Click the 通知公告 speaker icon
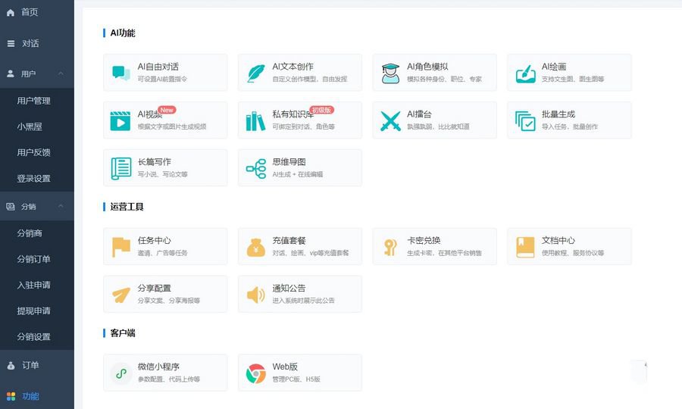The height and width of the screenshot is (409, 682). click(256, 295)
